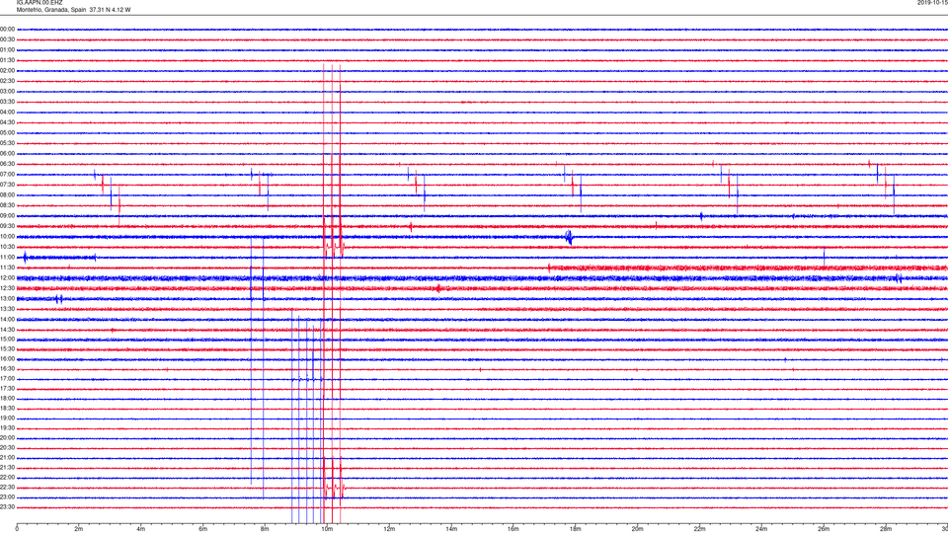Select the 16:00 trace time label

[8, 359]
